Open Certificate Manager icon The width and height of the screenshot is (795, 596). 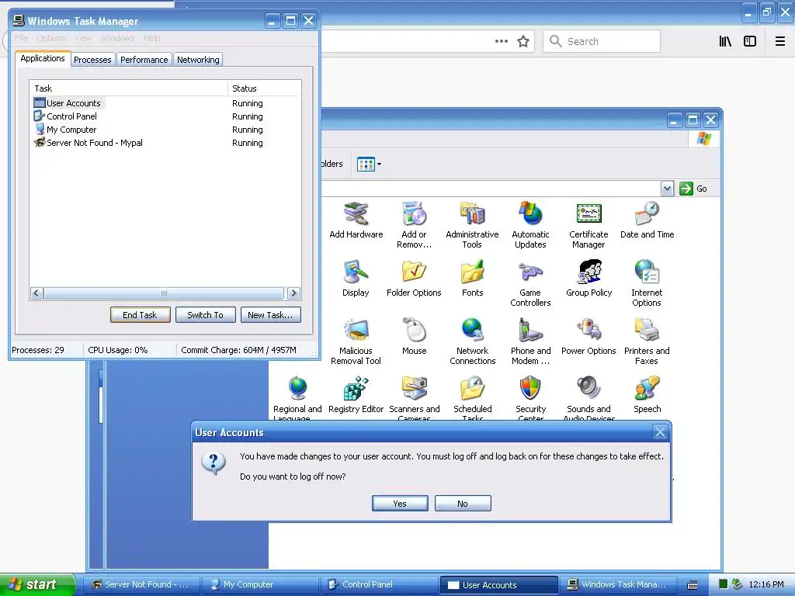(x=588, y=225)
